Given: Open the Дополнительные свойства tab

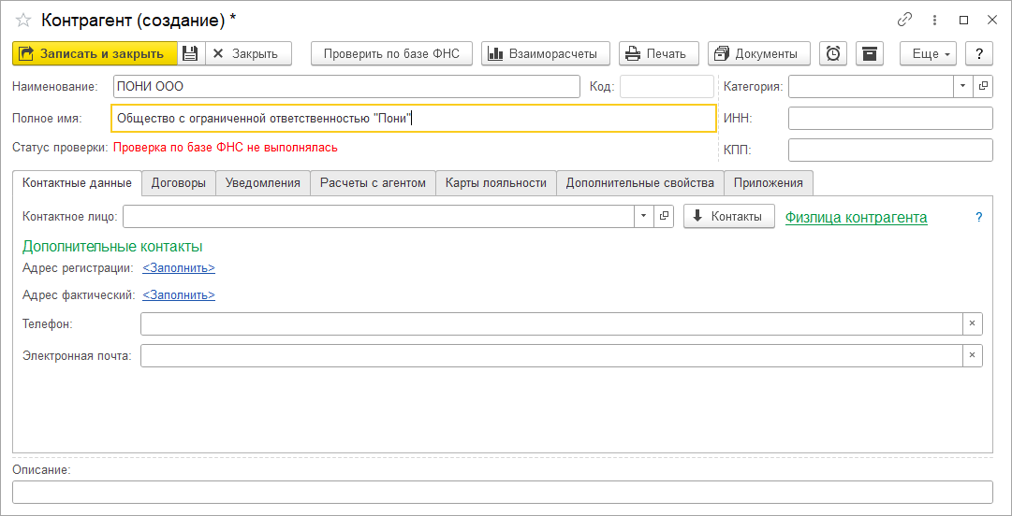Looking at the screenshot, I should pos(639,183).
